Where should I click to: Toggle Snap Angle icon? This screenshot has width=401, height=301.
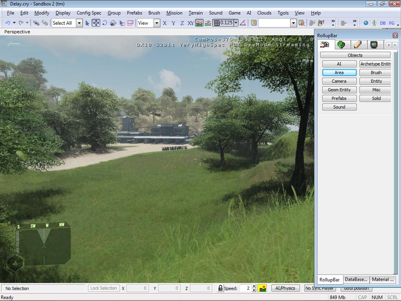pos(243,23)
